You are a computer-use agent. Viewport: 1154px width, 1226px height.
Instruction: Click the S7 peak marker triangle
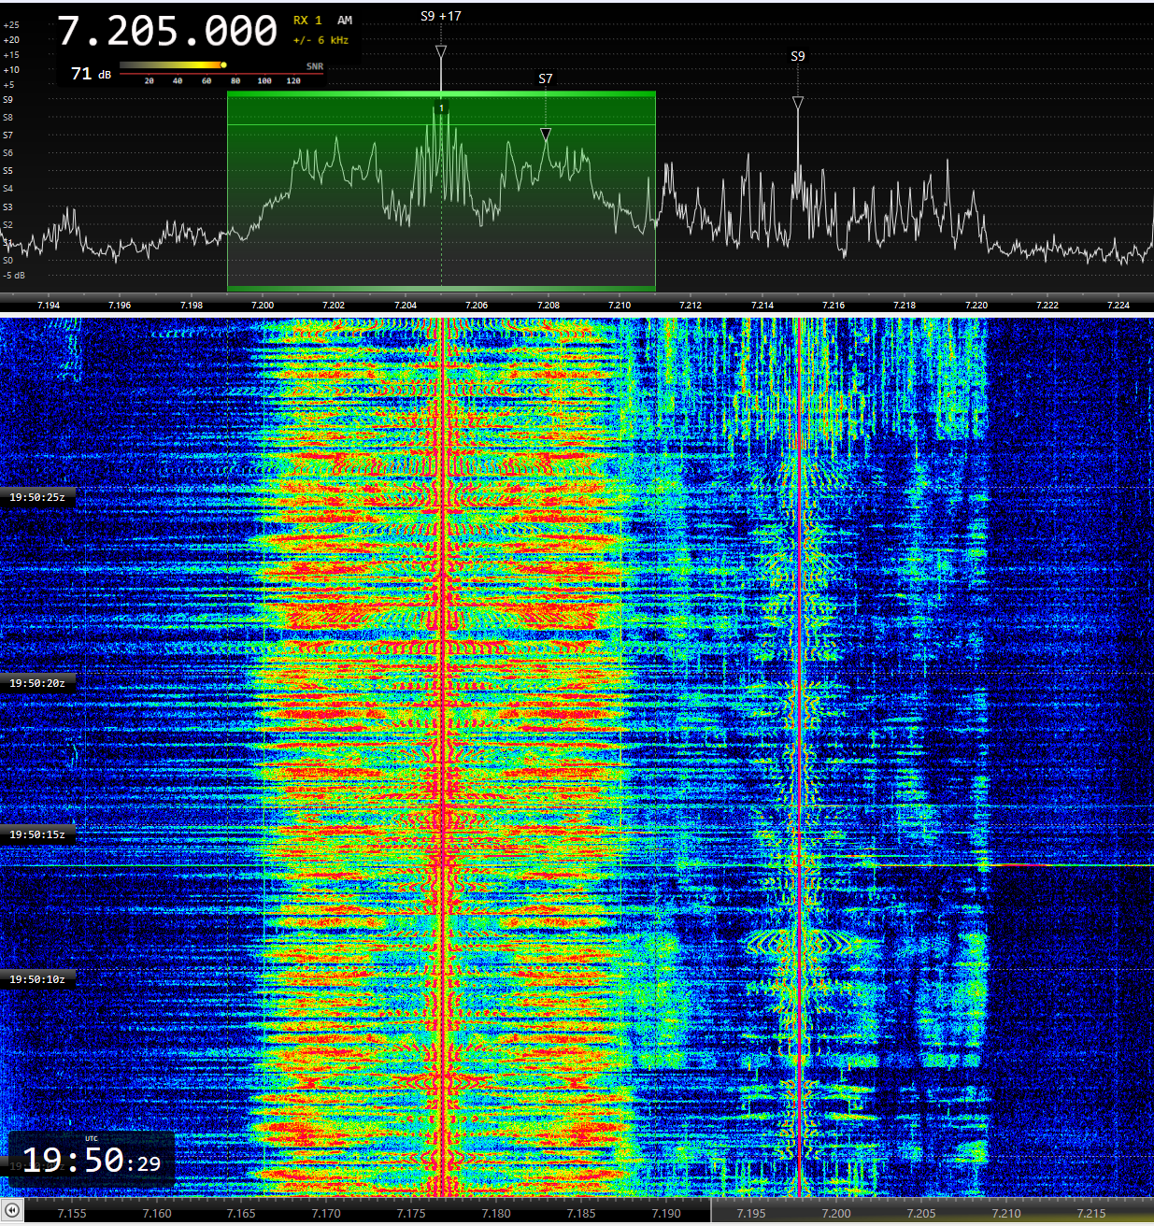pyautogui.click(x=546, y=134)
